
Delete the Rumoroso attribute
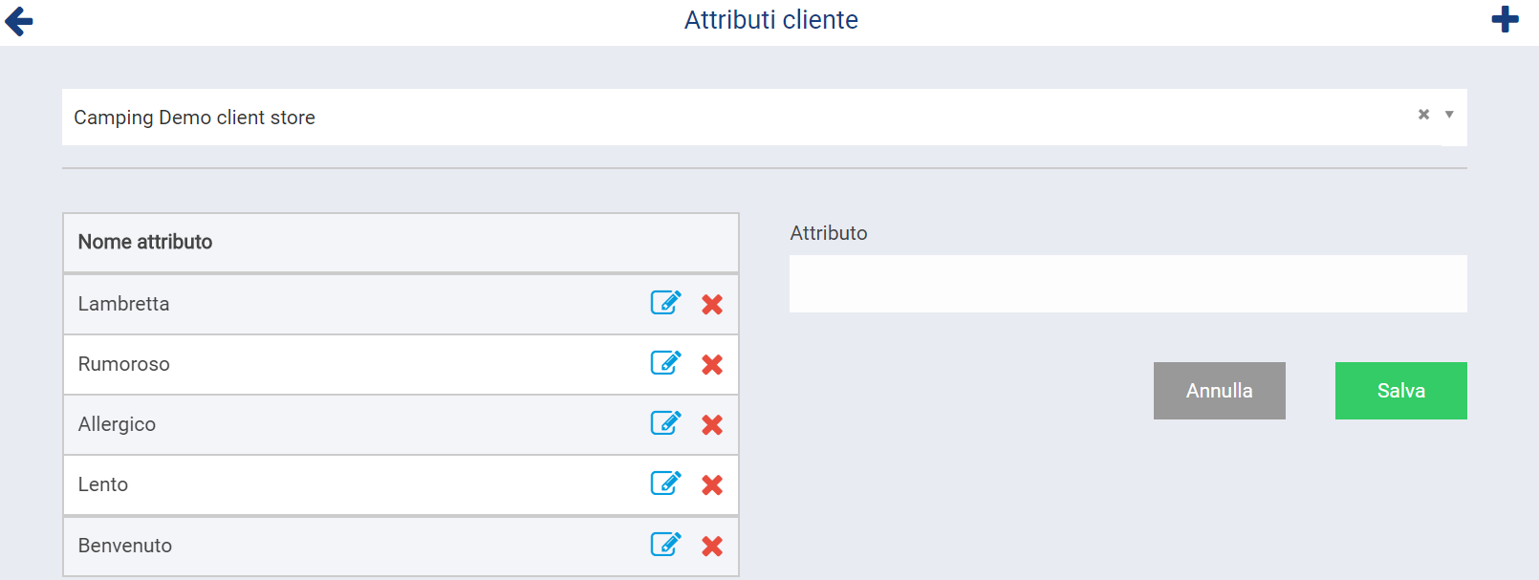point(712,364)
